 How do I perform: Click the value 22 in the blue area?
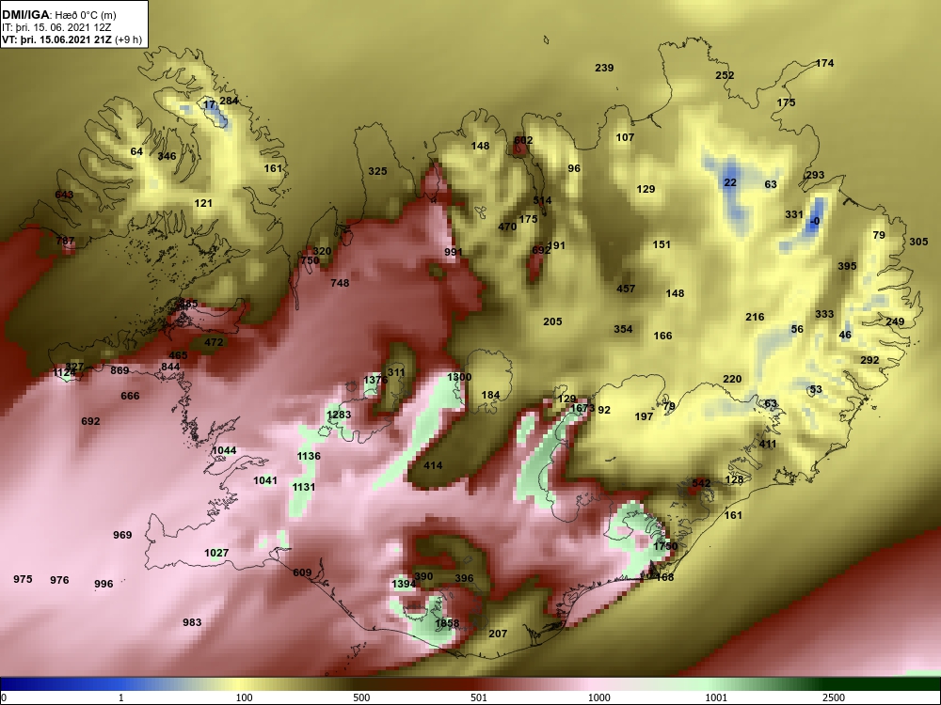(730, 183)
